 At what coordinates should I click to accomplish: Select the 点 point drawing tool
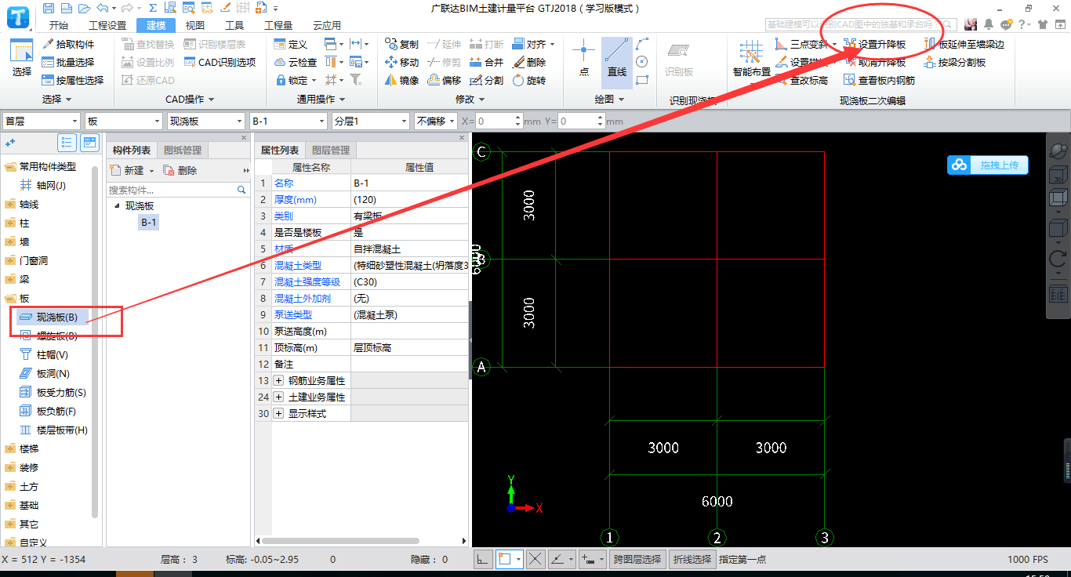pyautogui.click(x=583, y=60)
